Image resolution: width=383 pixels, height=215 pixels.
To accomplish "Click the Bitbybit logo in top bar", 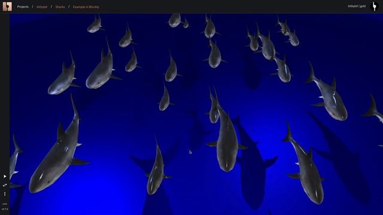I will tap(7, 7).
